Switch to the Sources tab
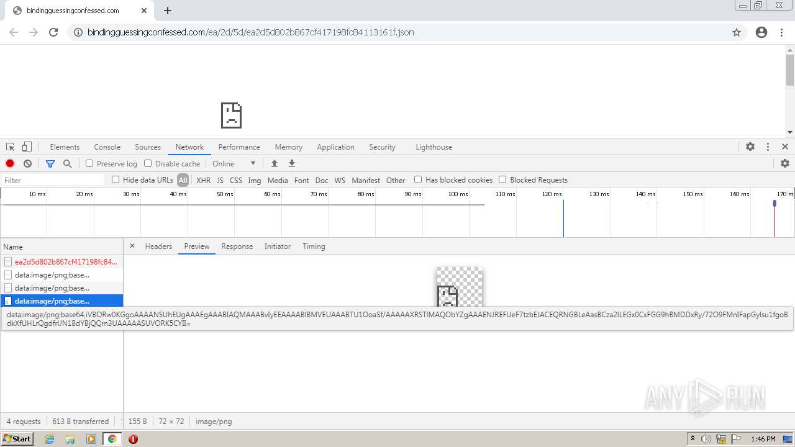The width and height of the screenshot is (795, 447). (148, 147)
